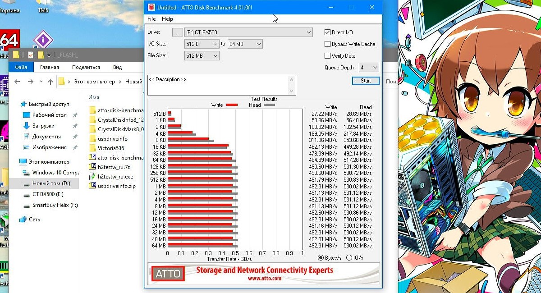Click the drive browse "..." button

coord(177,32)
